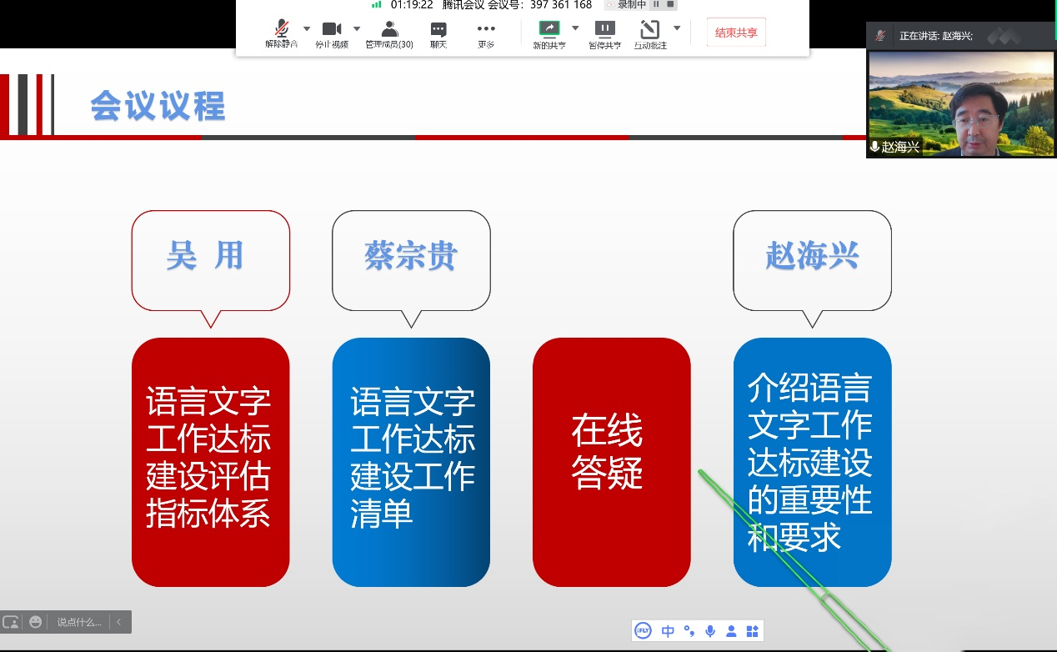This screenshot has height=652, width=1057.
Task: Collapse the floating chat bar with the arrow
Action: pos(119,622)
